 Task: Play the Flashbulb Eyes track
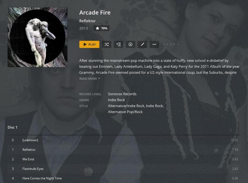[124, 169]
